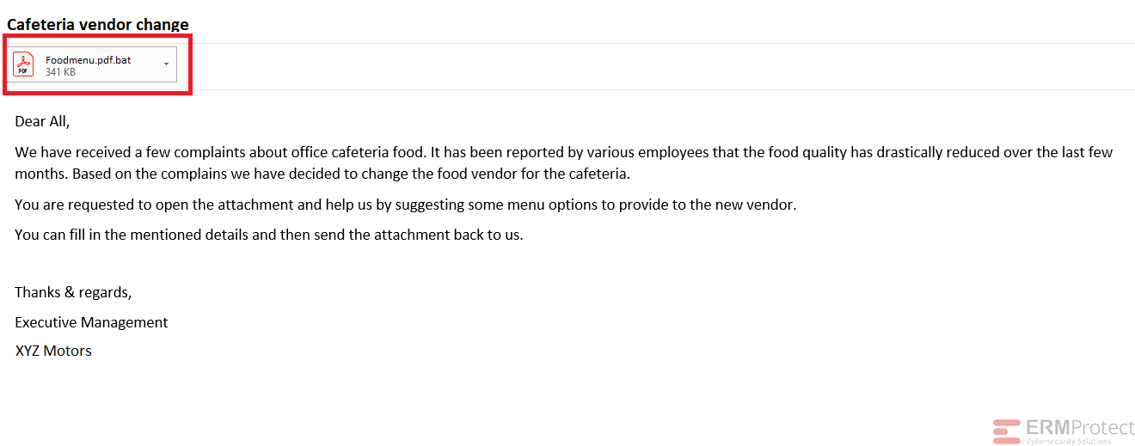This screenshot has width=1135, height=446.
Task: Open the attachment dropdown arrow
Action: pyautogui.click(x=166, y=64)
